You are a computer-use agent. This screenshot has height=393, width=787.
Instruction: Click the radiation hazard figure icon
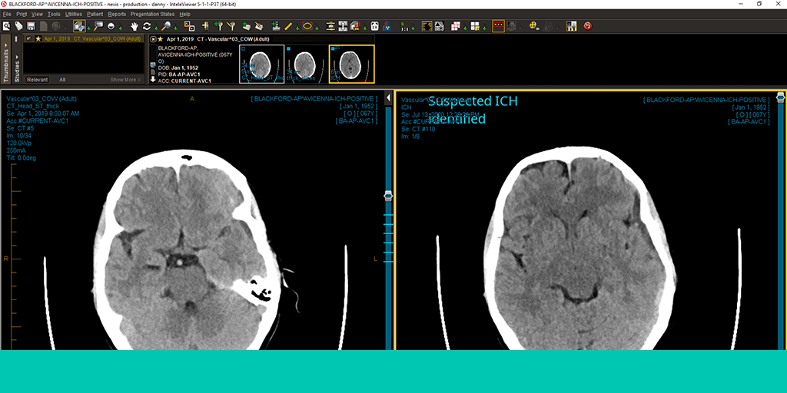pos(386,26)
